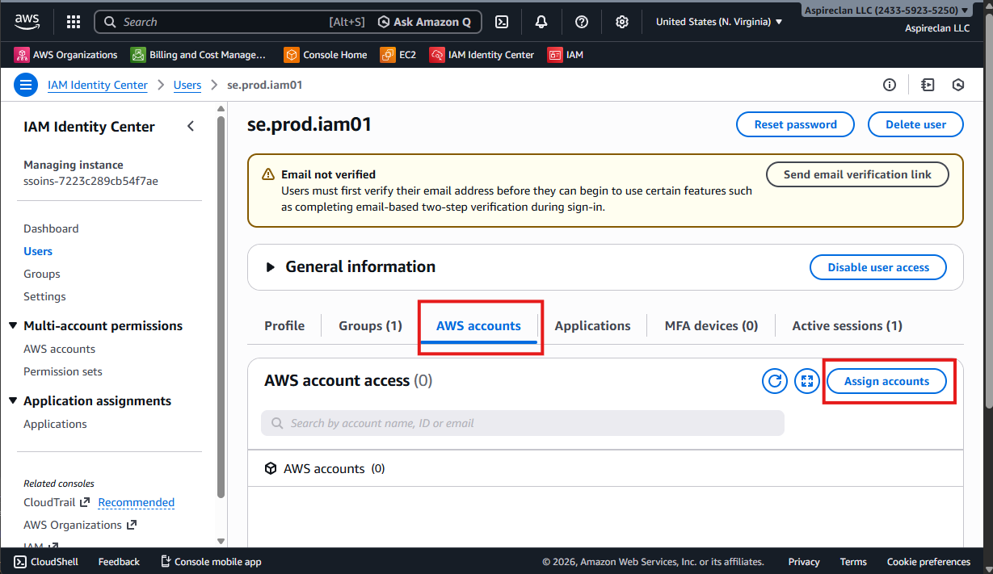Screen dimensions: 993x574
Task: Open Dashboard in the side navigation
Action: (x=51, y=228)
